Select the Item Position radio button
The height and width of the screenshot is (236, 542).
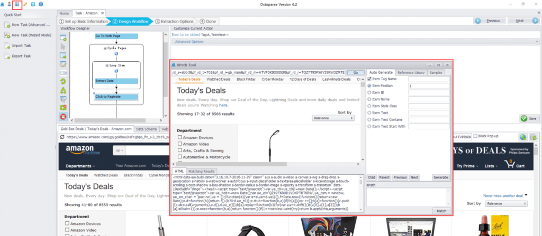(369, 86)
